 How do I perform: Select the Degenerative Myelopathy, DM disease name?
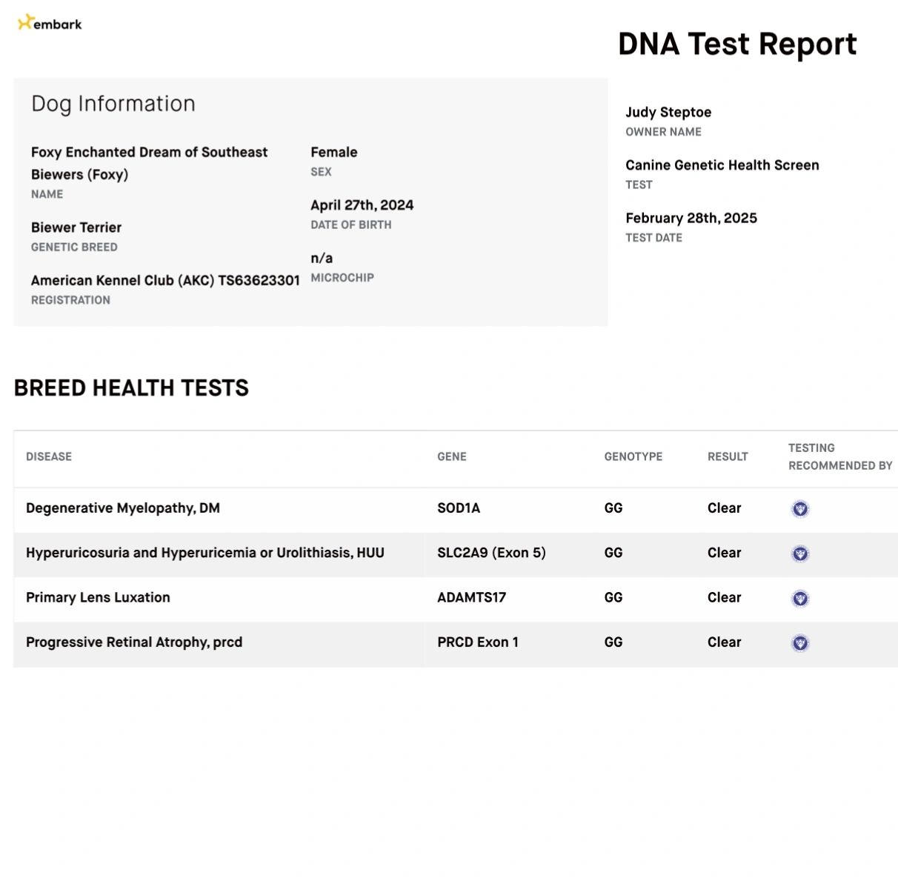[123, 508]
